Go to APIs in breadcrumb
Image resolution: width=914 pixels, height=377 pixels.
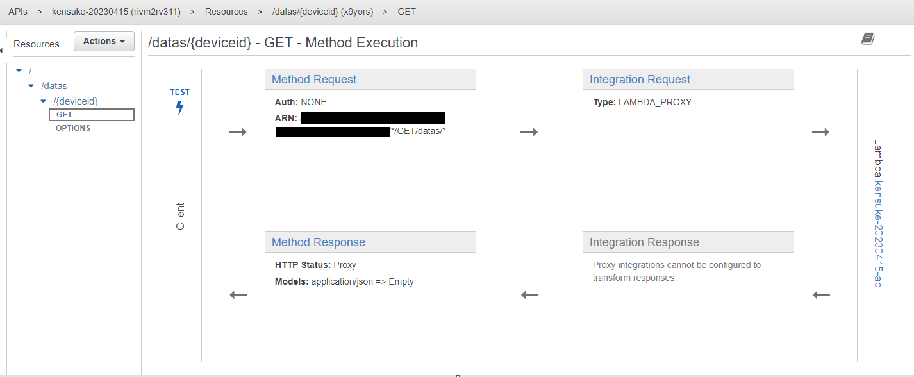point(18,12)
